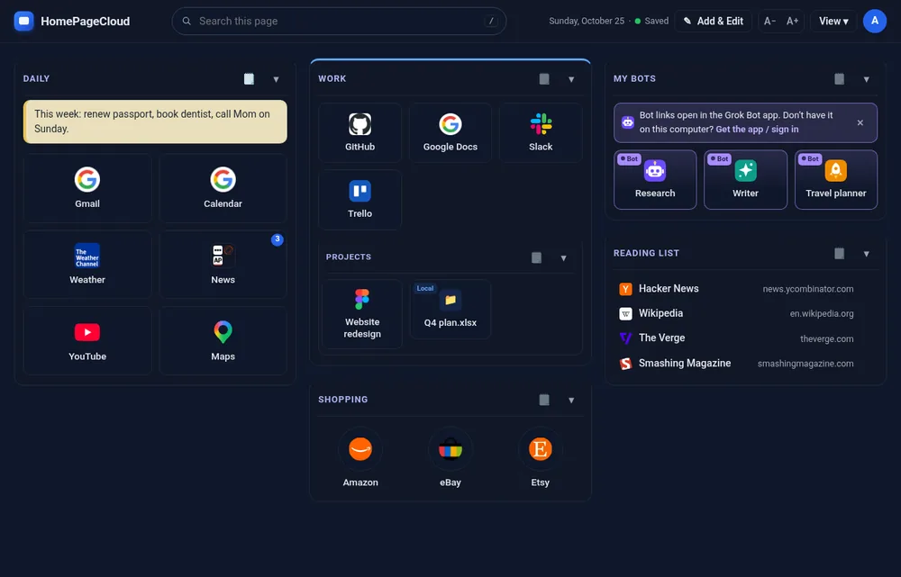Click the en.wikipedia.org URL text
Viewport: 901px width, 577px height.
pos(822,313)
